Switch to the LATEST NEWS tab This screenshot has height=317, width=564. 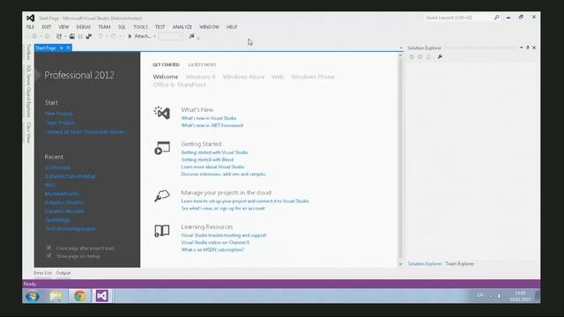(x=202, y=64)
